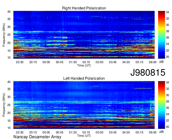Click the "Nancay Decameter Array" caption
The width and height of the screenshot is (172, 140).
tap(37, 137)
